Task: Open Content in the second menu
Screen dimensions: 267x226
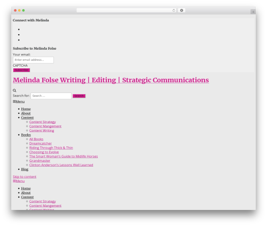Action: (x=27, y=197)
